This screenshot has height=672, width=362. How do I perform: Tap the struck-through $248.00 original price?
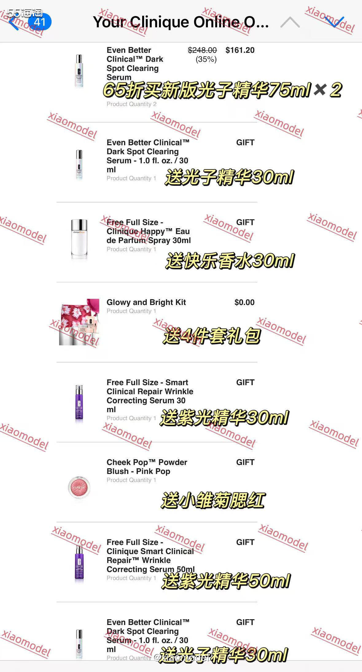coord(202,50)
